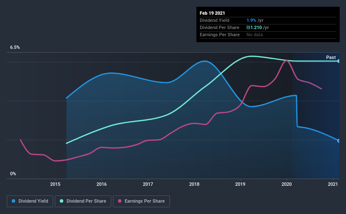
Task: Select the Dividend Per Share endpoint marker
Action: pyautogui.click(x=338, y=61)
